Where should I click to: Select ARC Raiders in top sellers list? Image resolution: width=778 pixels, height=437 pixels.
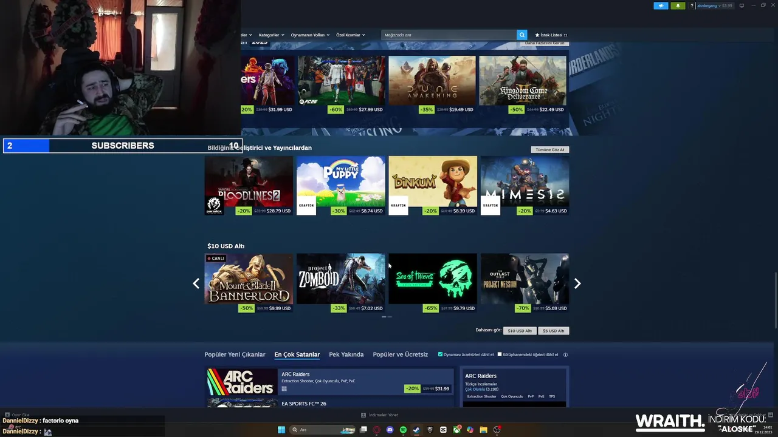tap(330, 382)
